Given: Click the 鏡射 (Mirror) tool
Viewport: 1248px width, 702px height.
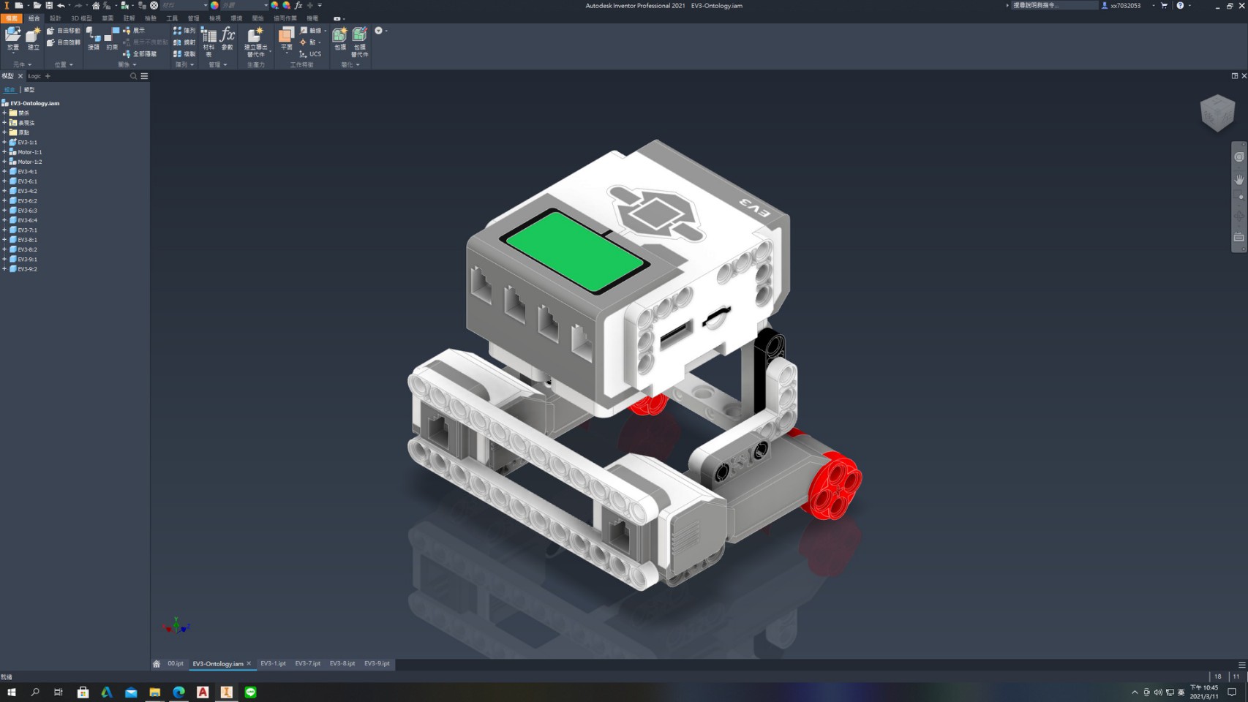Looking at the screenshot, I should 184,42.
